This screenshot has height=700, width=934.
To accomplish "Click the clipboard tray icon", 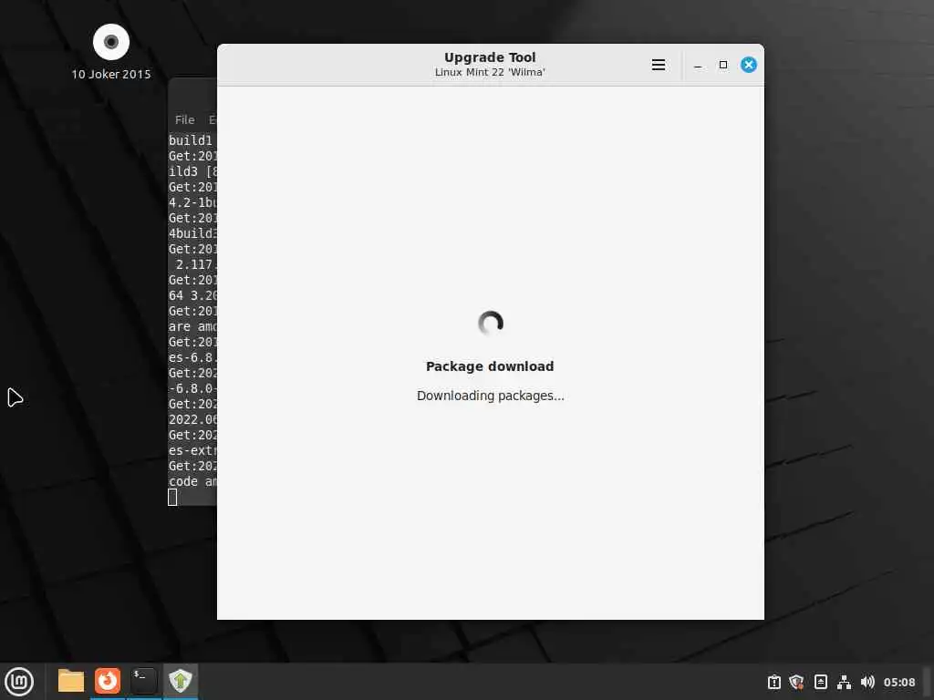I will (x=773, y=682).
